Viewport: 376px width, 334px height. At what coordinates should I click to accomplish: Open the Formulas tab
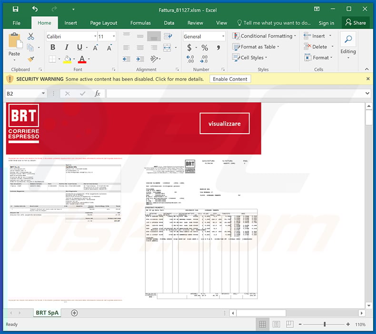pos(140,23)
